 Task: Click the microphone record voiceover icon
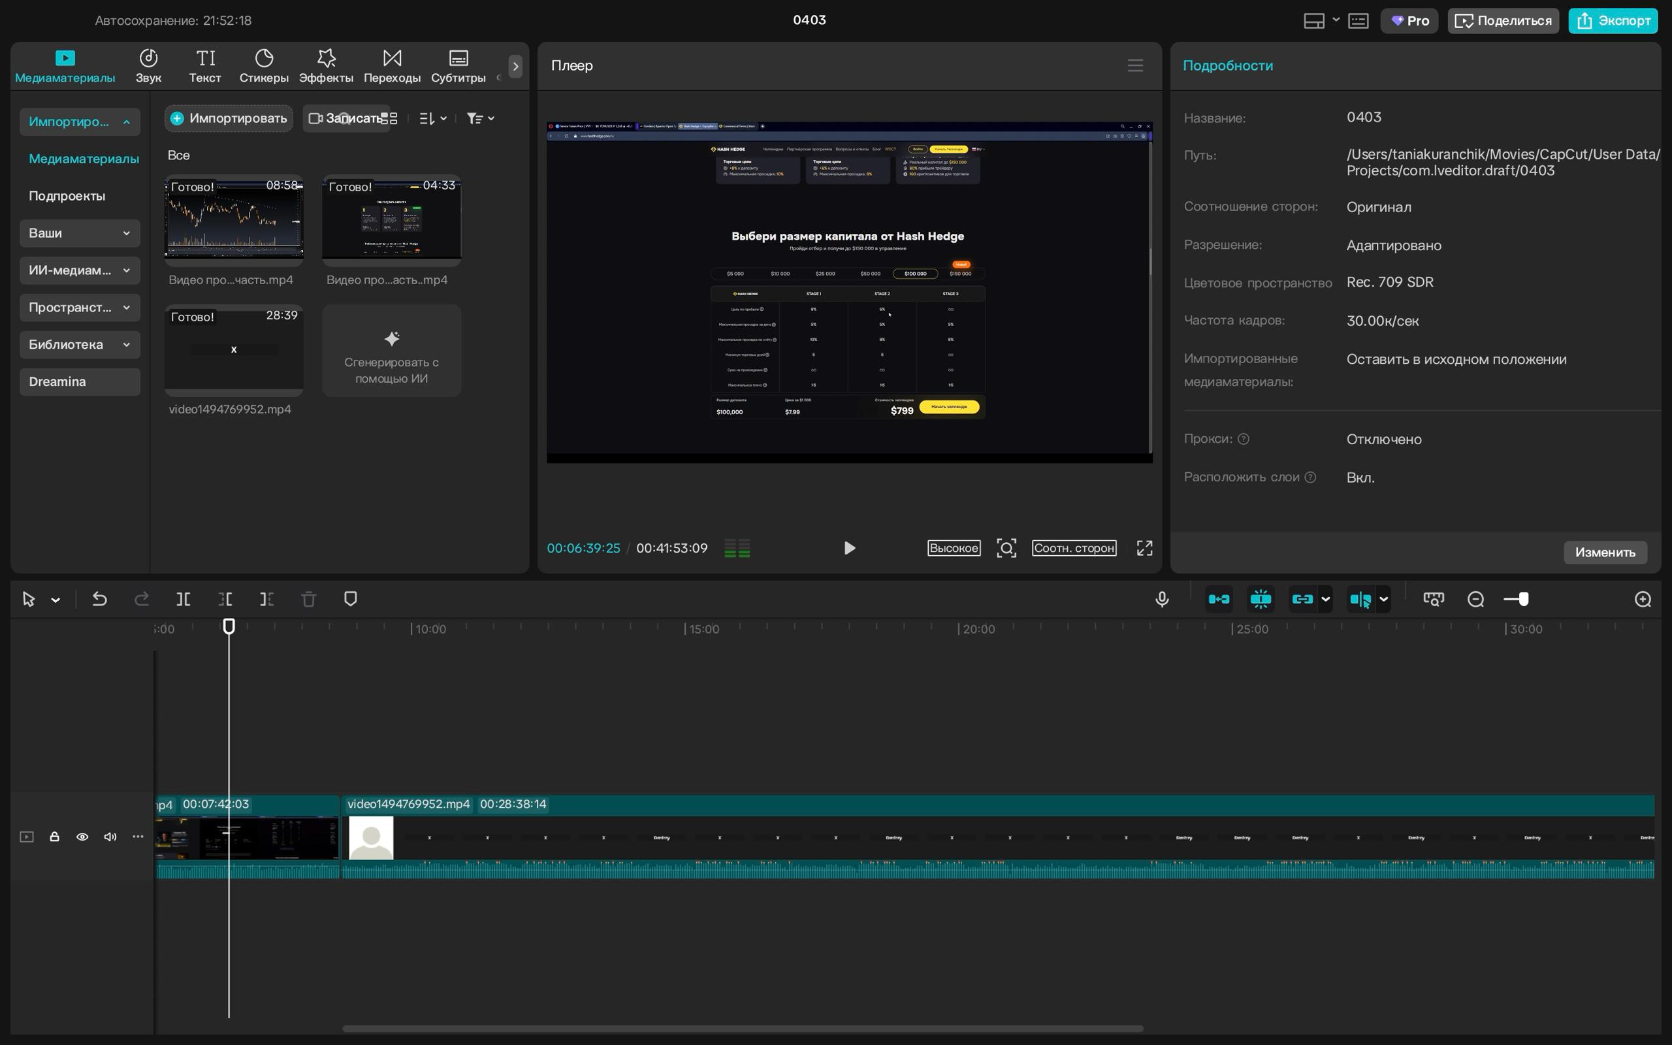click(1161, 599)
